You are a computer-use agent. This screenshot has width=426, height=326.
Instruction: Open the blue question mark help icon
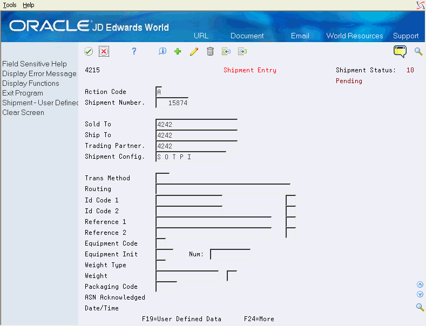click(134, 51)
